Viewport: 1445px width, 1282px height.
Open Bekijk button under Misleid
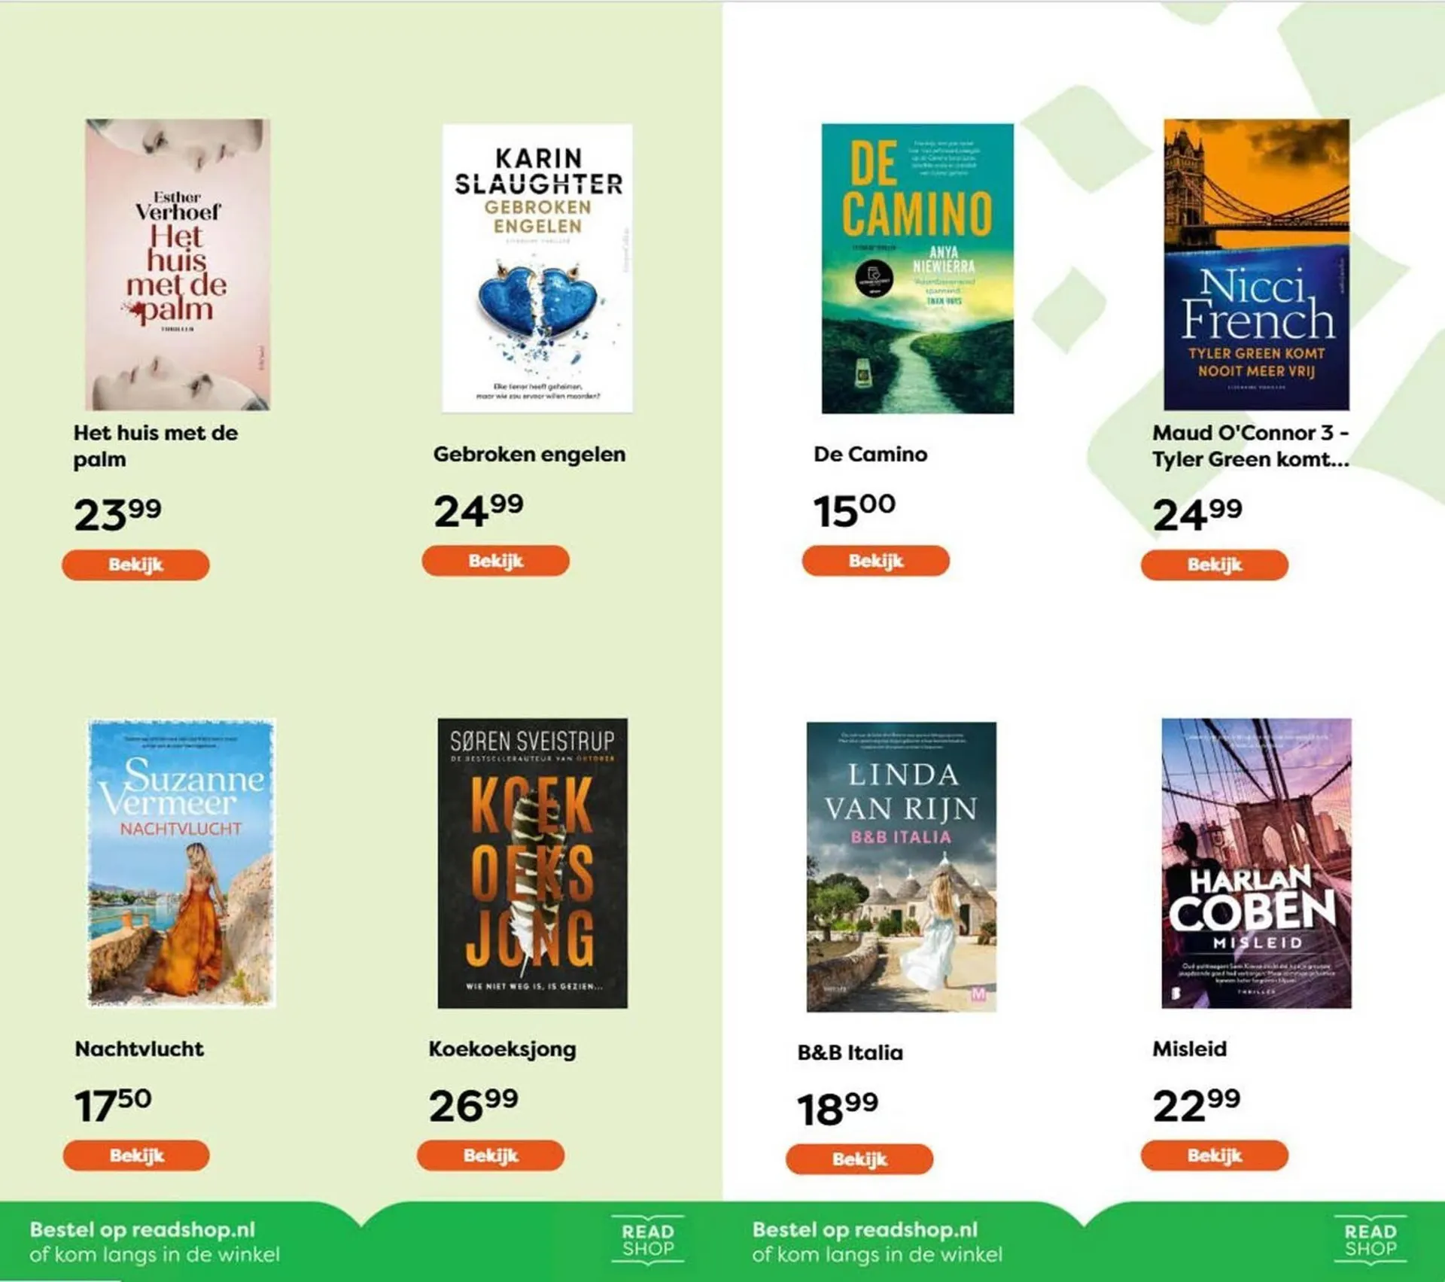click(x=1214, y=1155)
